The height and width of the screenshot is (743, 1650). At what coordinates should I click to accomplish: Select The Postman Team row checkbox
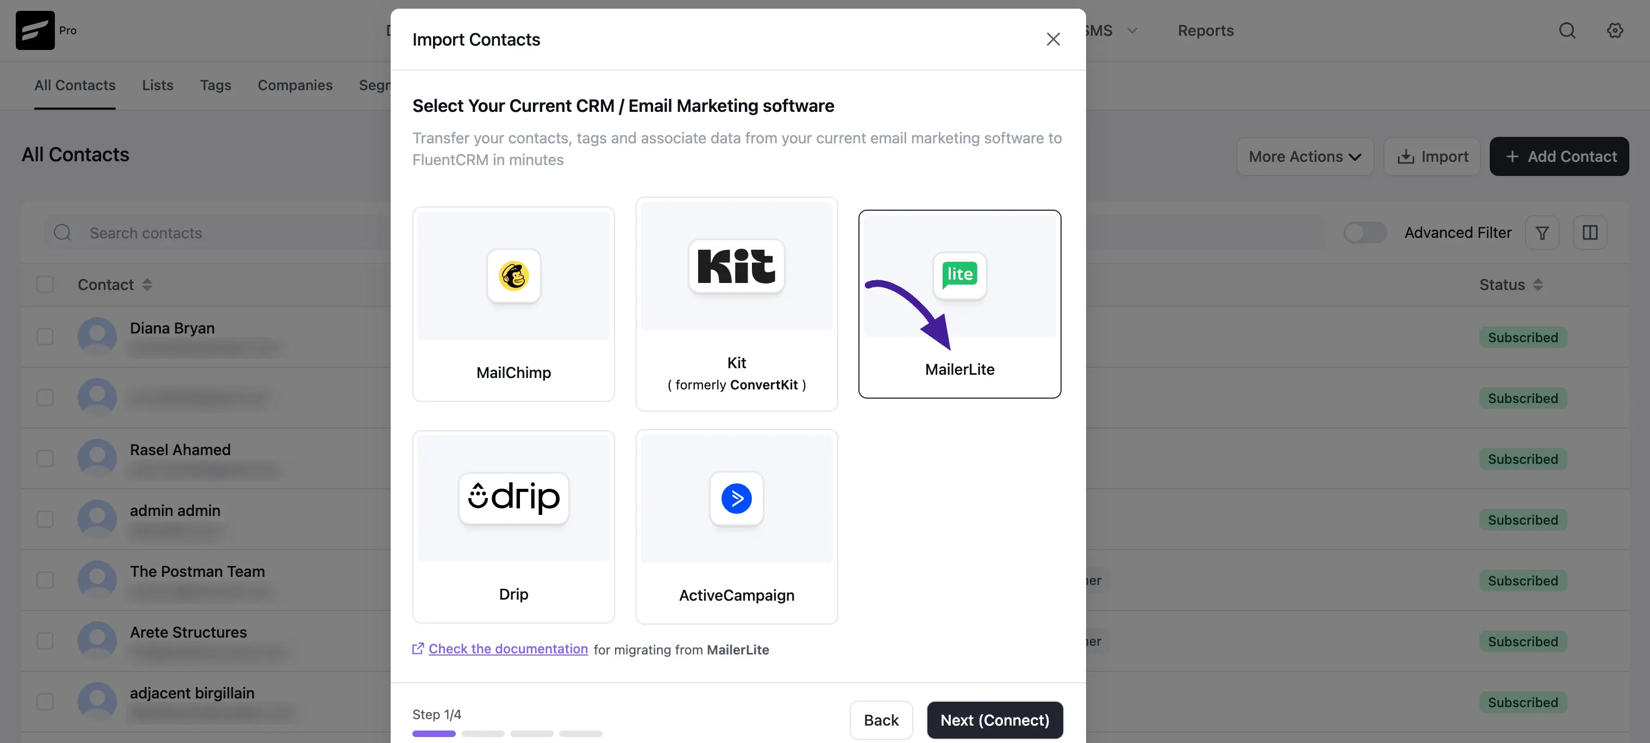(x=45, y=580)
